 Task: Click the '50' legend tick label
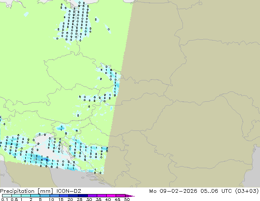tap(127, 199)
